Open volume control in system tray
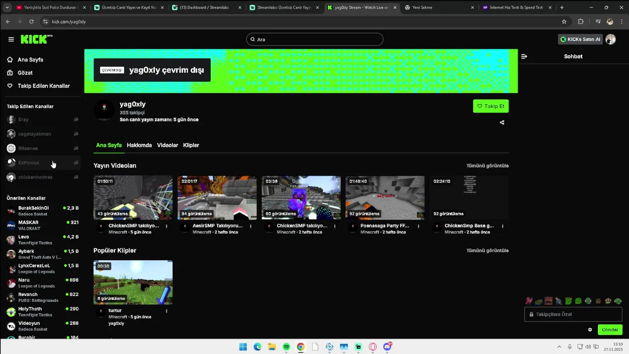 [588, 347]
